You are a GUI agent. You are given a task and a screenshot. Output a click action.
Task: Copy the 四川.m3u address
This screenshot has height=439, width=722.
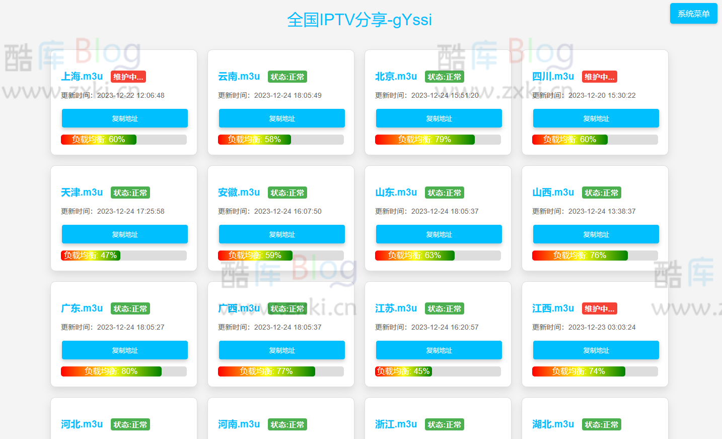[x=596, y=118]
